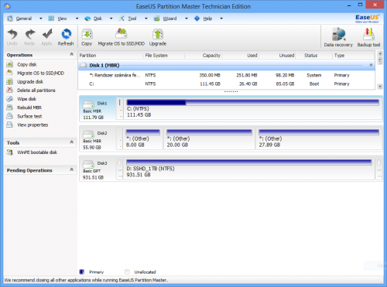The image size is (387, 287).
Task: Select the Rendszer számára system partition row
Action: (x=227, y=75)
